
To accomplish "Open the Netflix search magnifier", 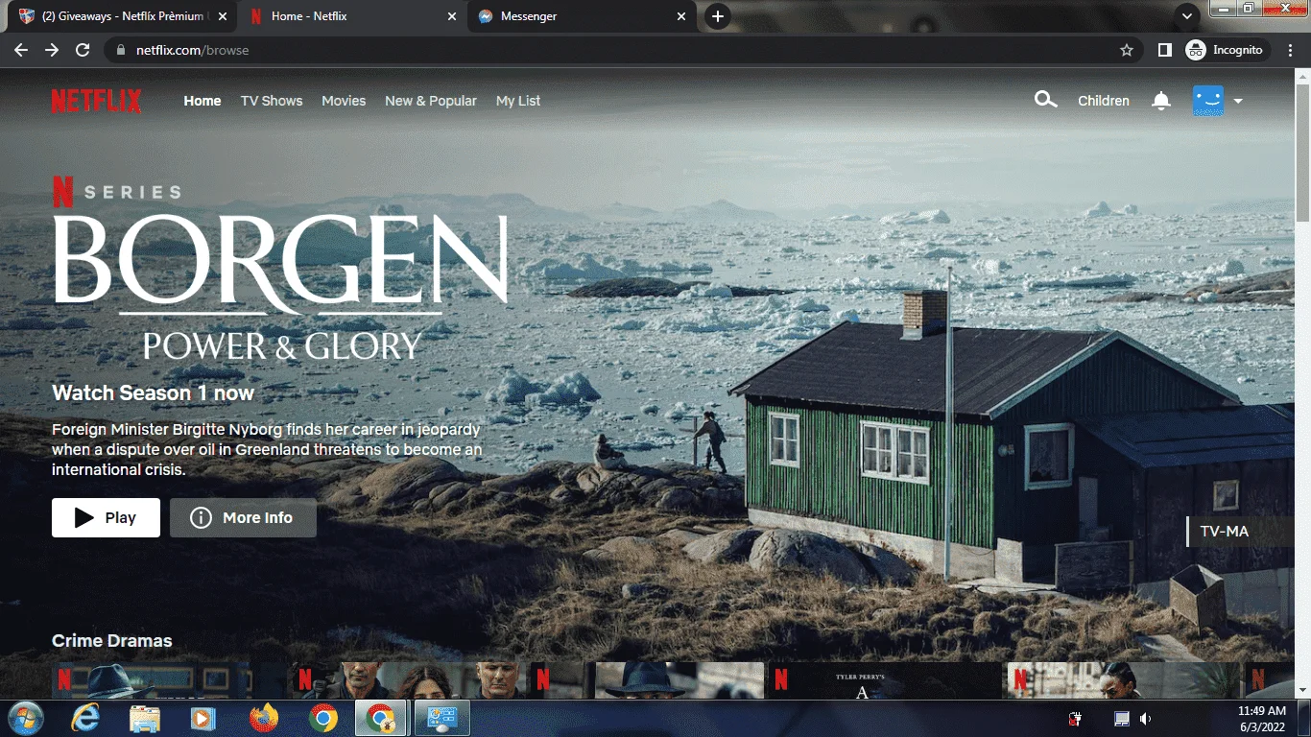I will (x=1045, y=100).
